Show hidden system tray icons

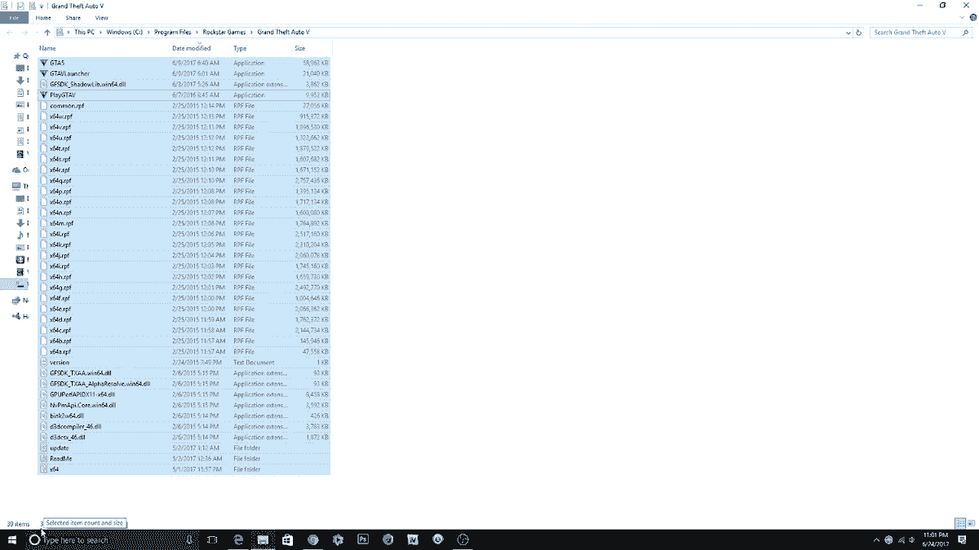877,539
